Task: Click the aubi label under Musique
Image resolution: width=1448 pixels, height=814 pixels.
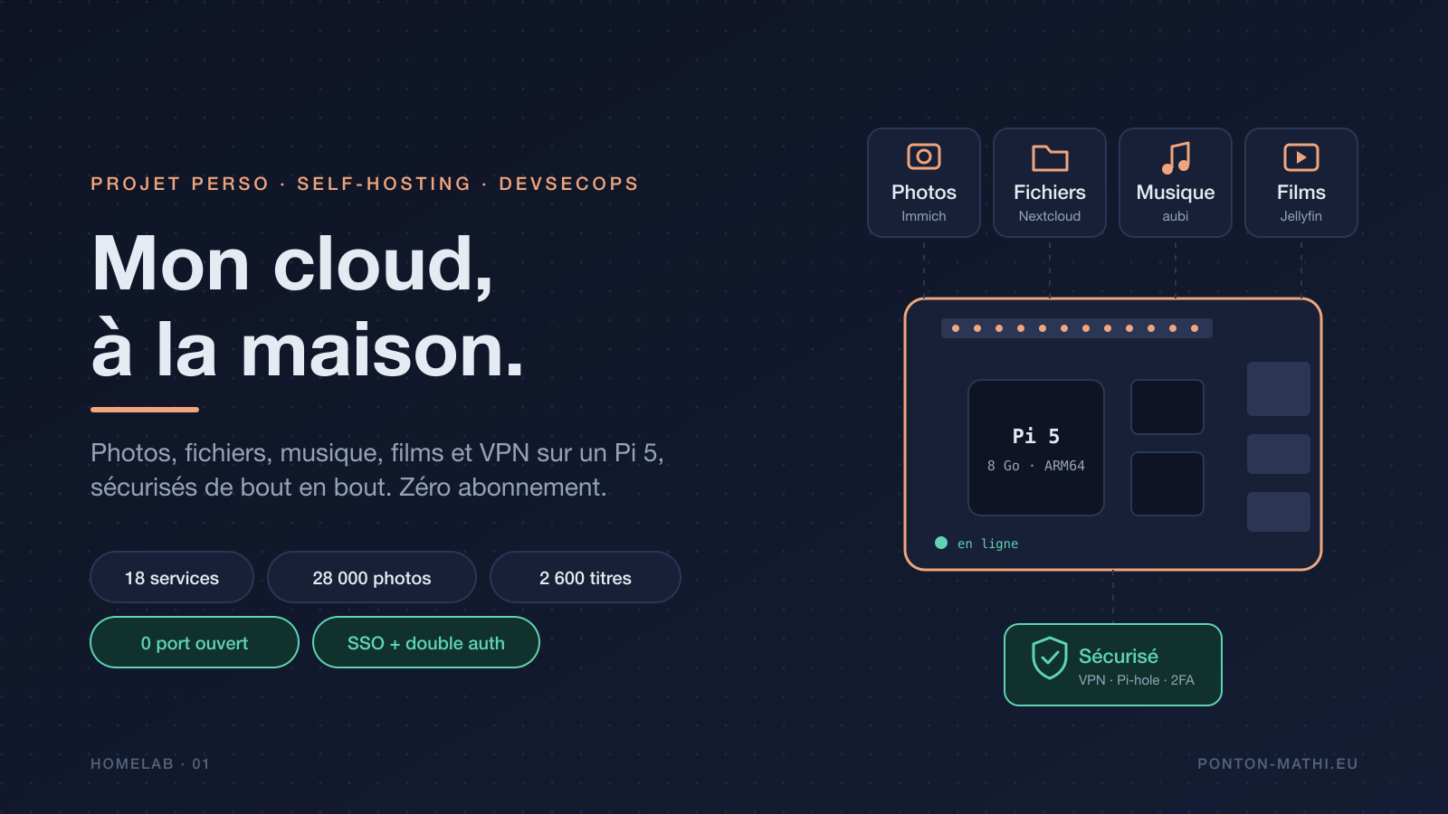Action: [1176, 216]
